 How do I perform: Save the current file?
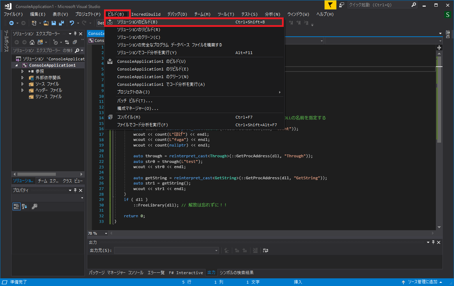(54, 23)
